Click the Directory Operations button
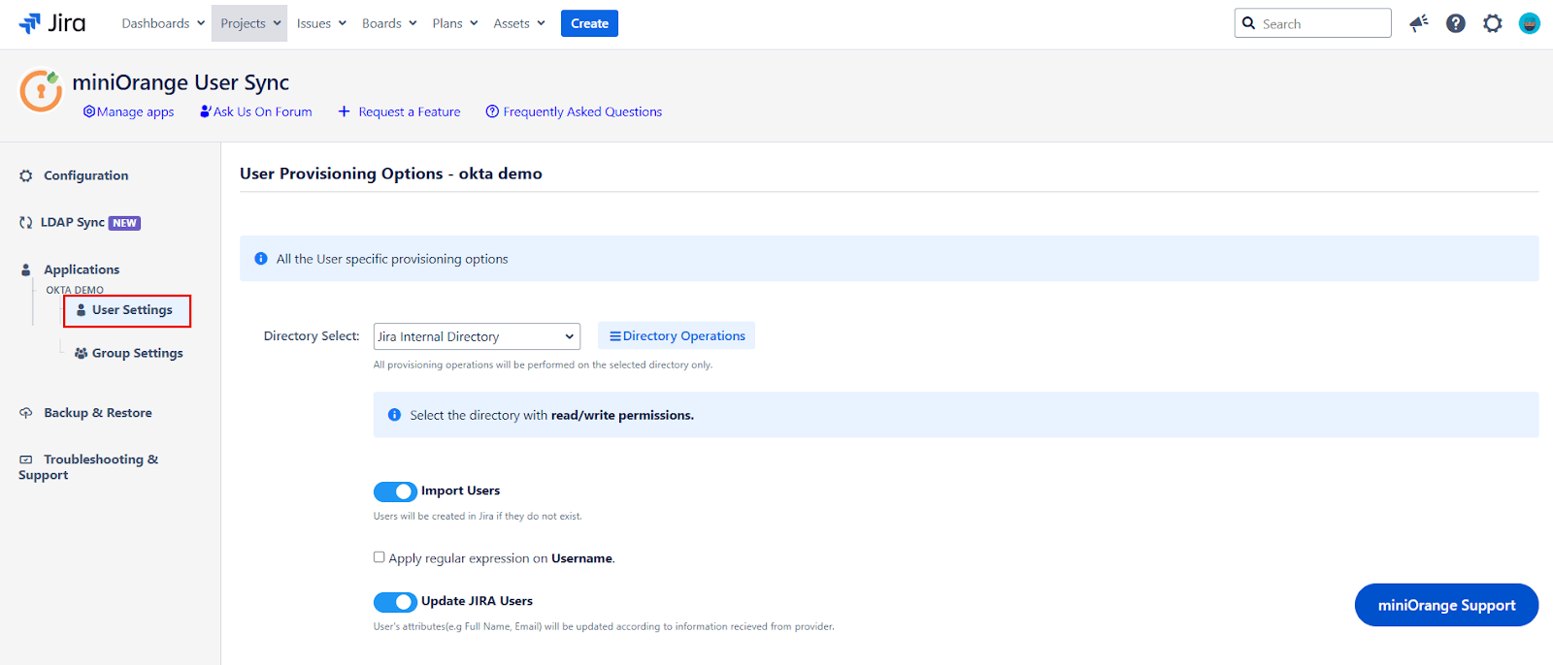Viewport: 1553px width, 665px height. click(677, 336)
